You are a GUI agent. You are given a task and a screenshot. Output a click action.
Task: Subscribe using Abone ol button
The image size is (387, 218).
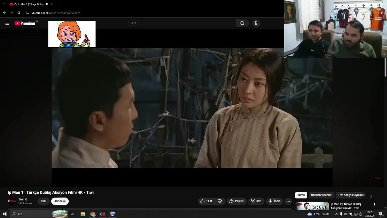point(60,201)
